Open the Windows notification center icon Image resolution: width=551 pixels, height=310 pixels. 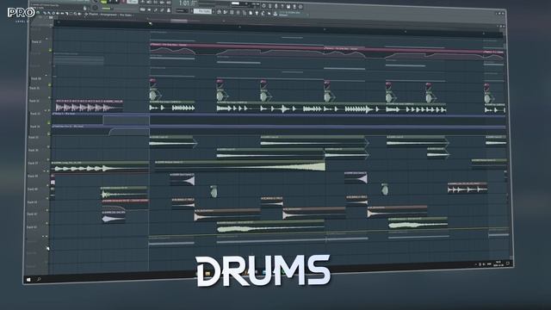(x=508, y=263)
